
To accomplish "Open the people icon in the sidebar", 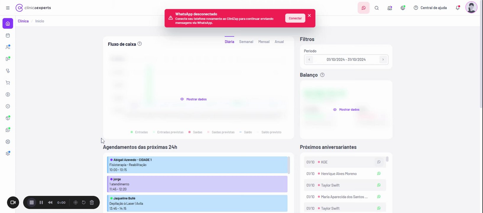I will coord(8,47).
